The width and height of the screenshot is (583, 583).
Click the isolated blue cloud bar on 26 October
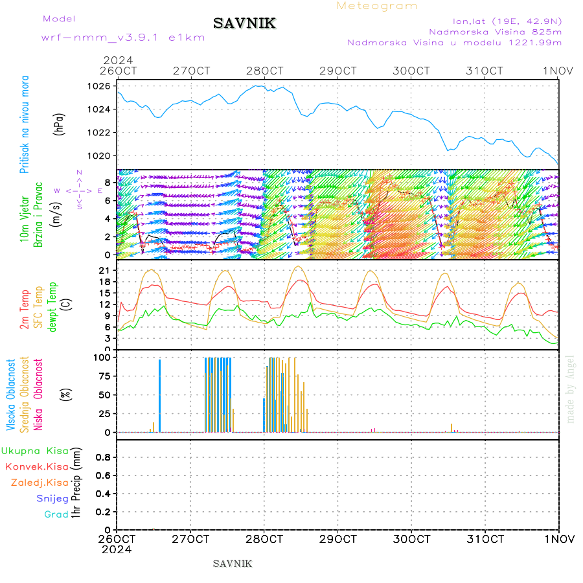tap(159, 396)
